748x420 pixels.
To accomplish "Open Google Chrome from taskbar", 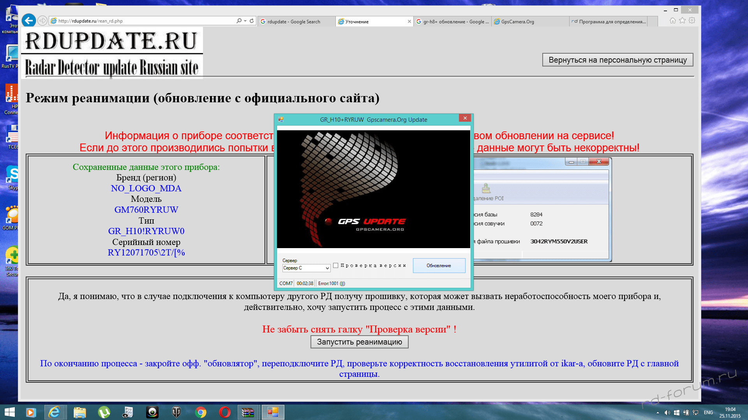I will click(x=201, y=412).
